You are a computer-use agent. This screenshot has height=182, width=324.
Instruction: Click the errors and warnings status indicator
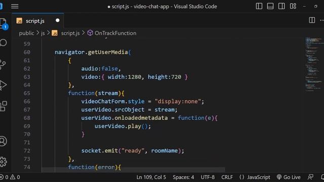10,177
